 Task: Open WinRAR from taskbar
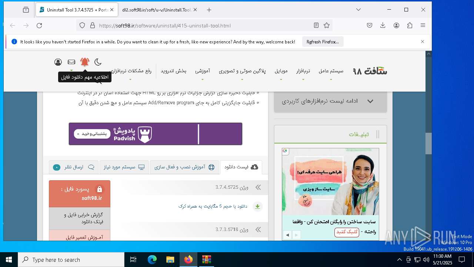(206, 260)
